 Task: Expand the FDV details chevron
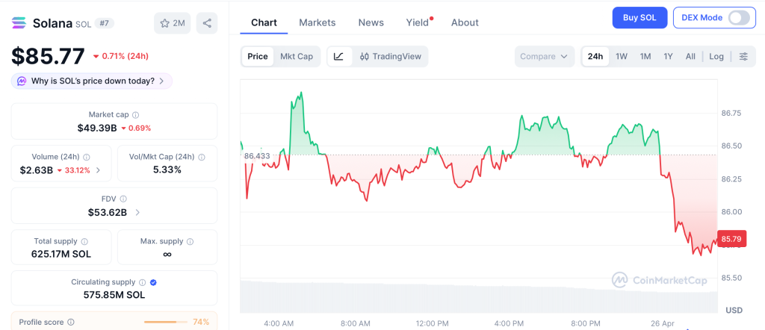click(137, 213)
